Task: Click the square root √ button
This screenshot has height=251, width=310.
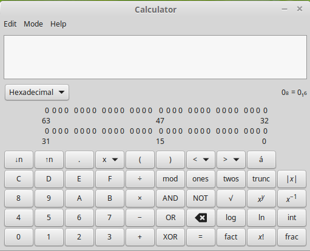Action: [231, 198]
